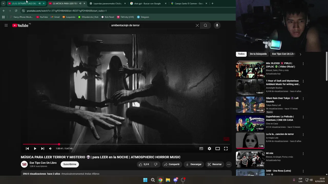
Task: Open options for La la la...cancion de terror
Action: [x=303, y=135]
